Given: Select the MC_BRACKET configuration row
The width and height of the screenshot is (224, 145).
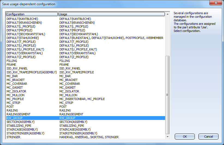Looking at the screenshot, I should [x=86, y=80].
